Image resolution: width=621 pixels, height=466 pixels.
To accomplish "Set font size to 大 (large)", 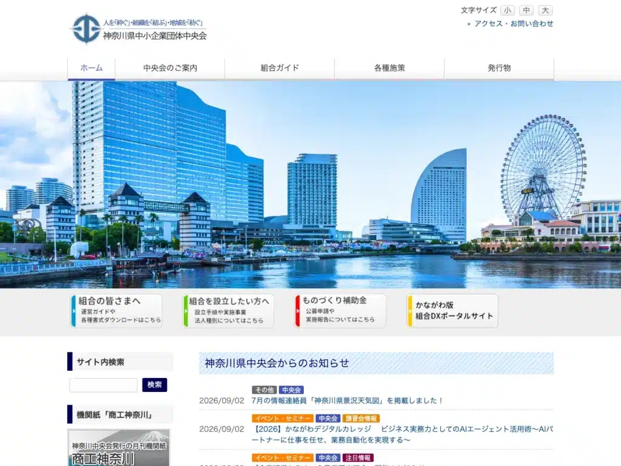I will pyautogui.click(x=545, y=10).
